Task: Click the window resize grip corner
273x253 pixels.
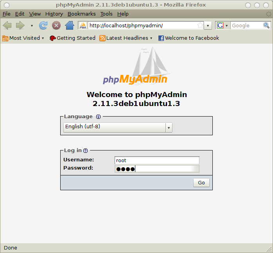Action: 269,249
